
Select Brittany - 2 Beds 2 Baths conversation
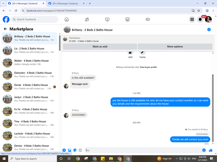click(x=29, y=38)
